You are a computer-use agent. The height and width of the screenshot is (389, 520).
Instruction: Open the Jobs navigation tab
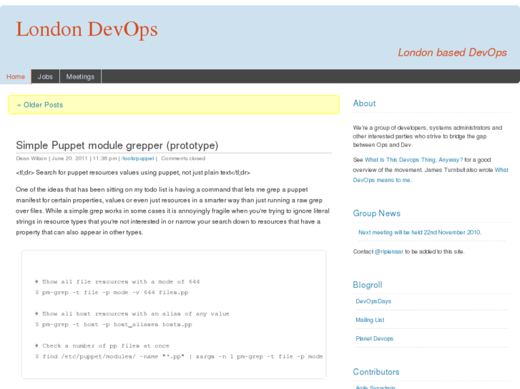(45, 76)
